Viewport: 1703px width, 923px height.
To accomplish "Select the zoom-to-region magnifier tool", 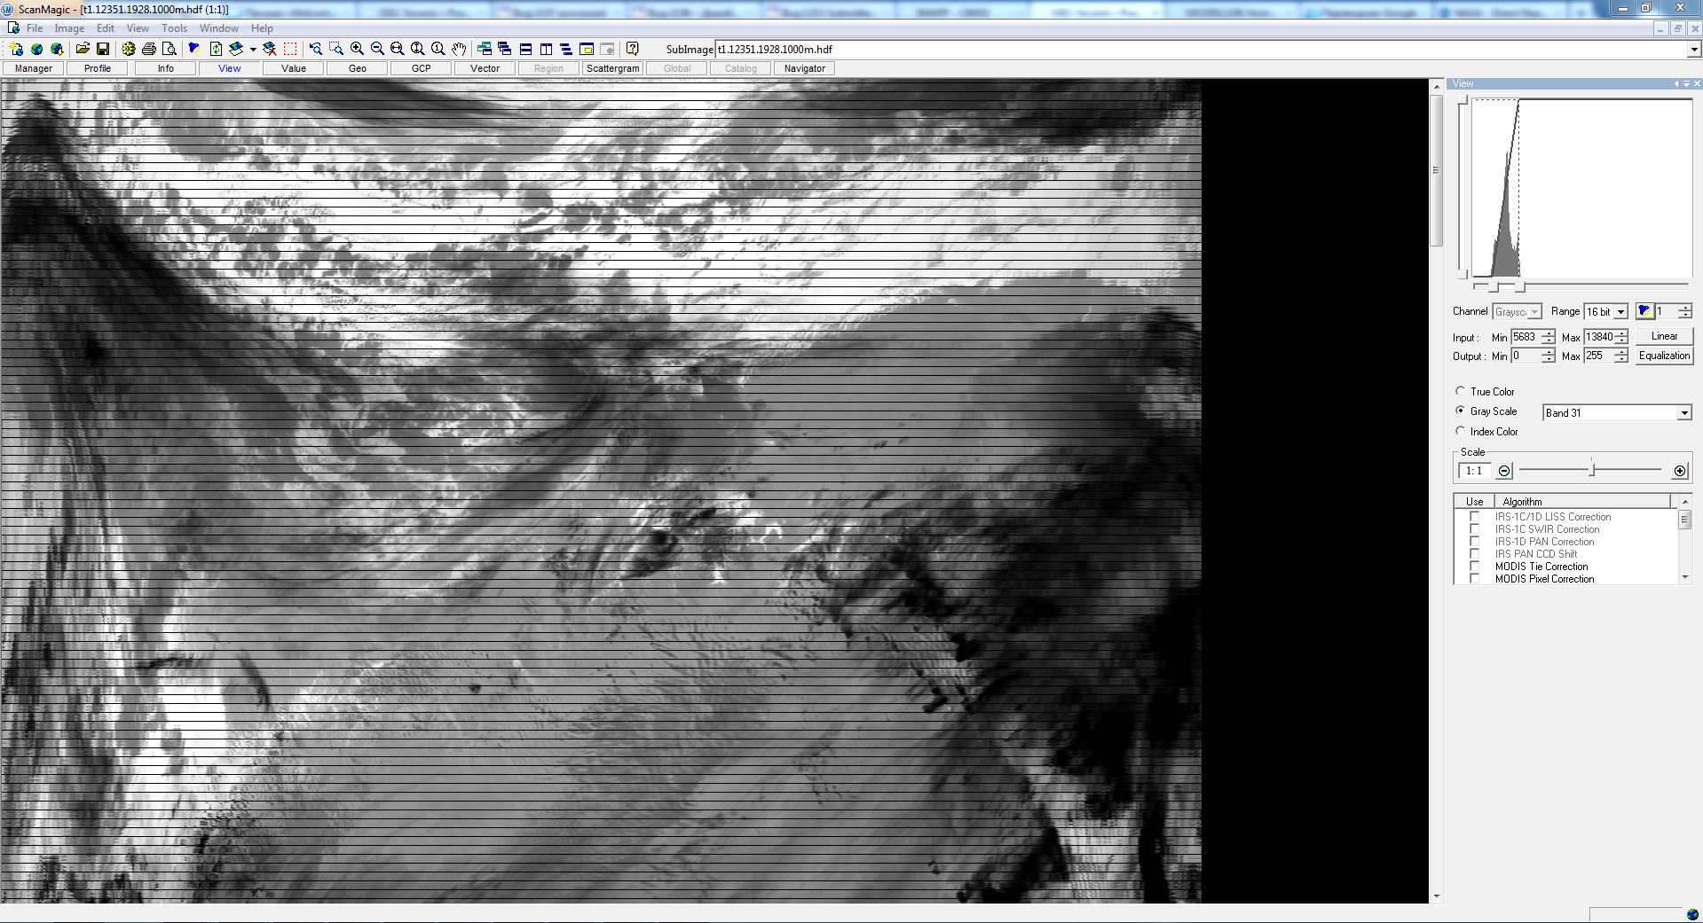I will pyautogui.click(x=336, y=49).
